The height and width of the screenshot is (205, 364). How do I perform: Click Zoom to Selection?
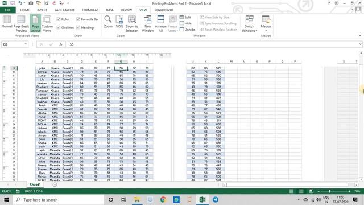[x=132, y=24]
